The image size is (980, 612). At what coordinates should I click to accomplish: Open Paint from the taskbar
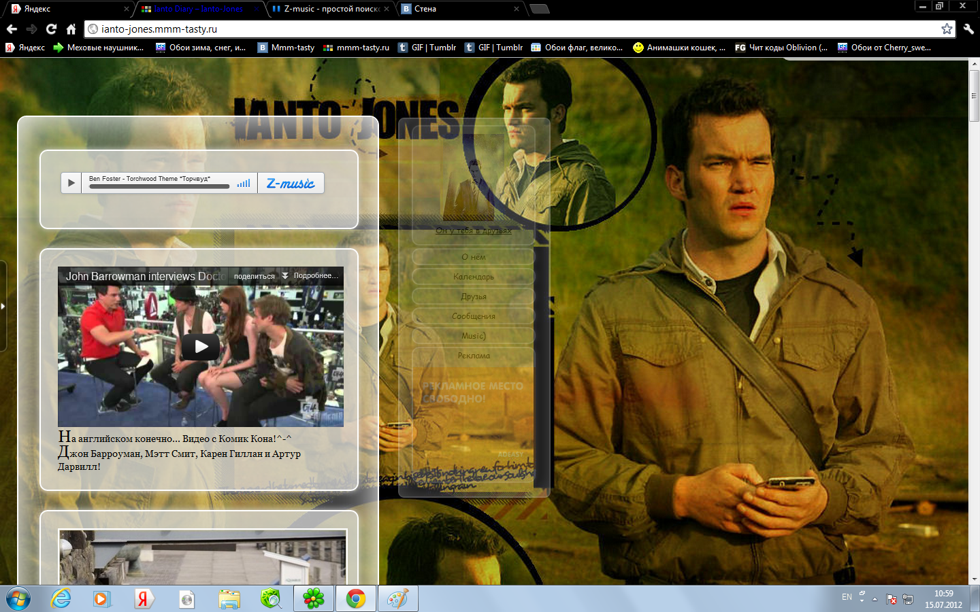pyautogui.click(x=398, y=599)
